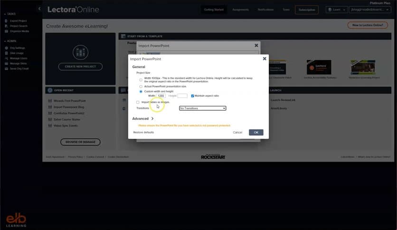Select Actual PowerPoint presentation size option
397x230 pixels.
141,86
